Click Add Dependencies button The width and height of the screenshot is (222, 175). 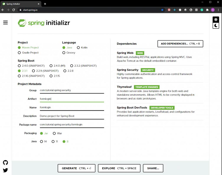coord(180,44)
